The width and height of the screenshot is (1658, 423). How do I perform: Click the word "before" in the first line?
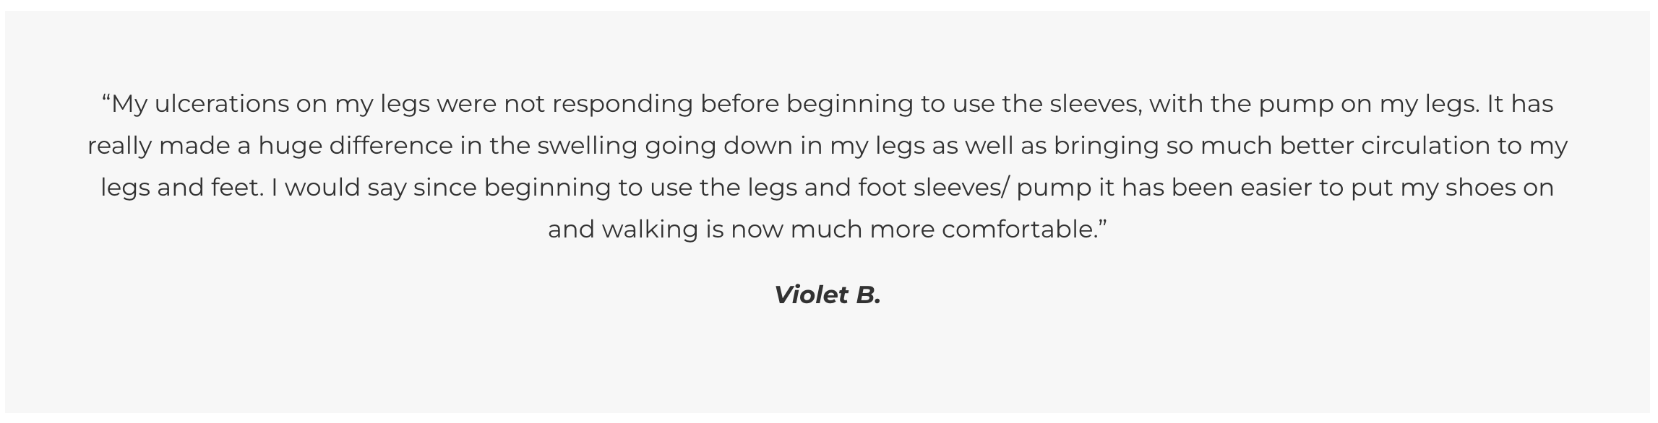(x=739, y=105)
